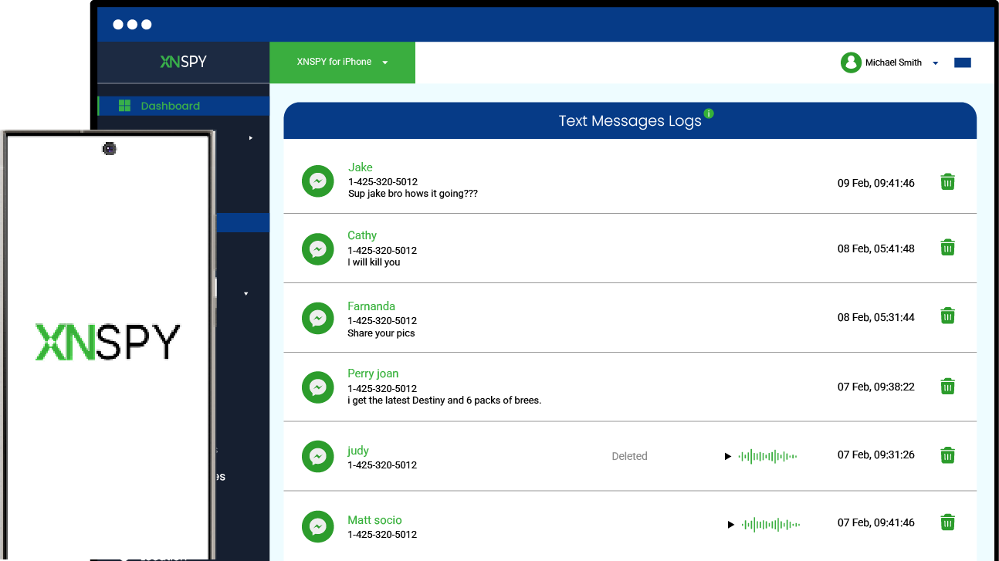Click the messenger icon beside Jake
The image size is (999, 561).
[317, 181]
